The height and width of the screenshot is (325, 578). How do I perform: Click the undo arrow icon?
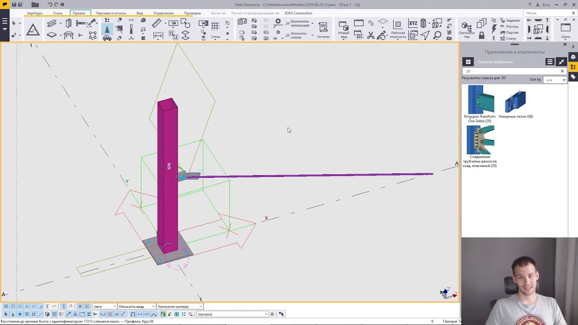[x=50, y=5]
